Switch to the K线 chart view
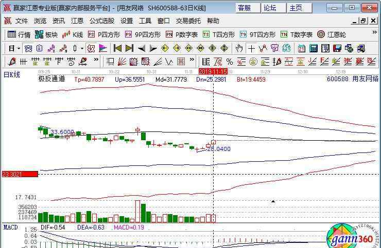 click(73, 35)
